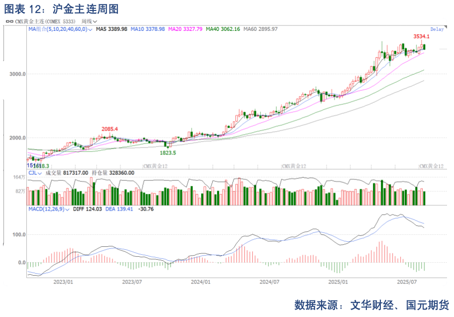The height and width of the screenshot is (317, 454).
Task: Expand the MACD(12,26,9) settings dropdown
Action: pos(67,209)
